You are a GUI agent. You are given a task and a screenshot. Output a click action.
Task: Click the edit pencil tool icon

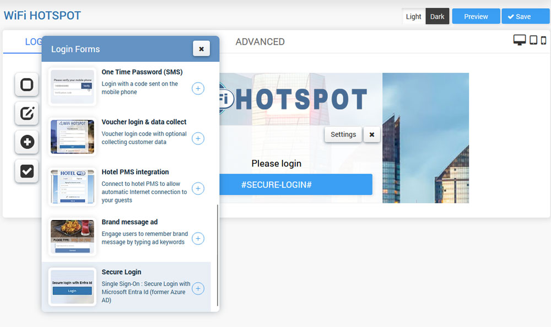pyautogui.click(x=26, y=114)
